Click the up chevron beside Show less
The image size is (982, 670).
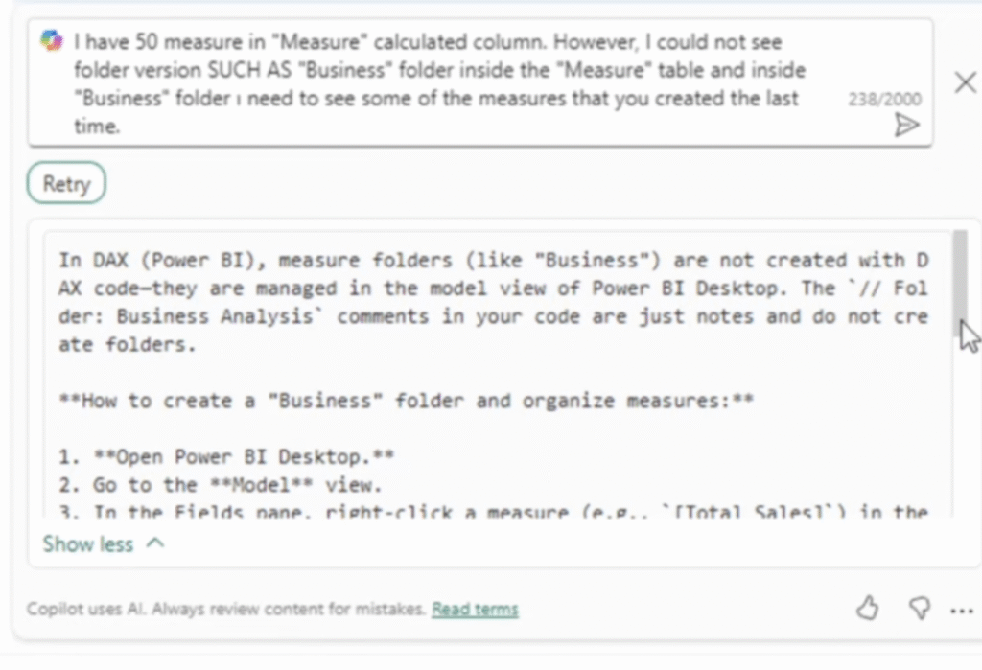155,543
